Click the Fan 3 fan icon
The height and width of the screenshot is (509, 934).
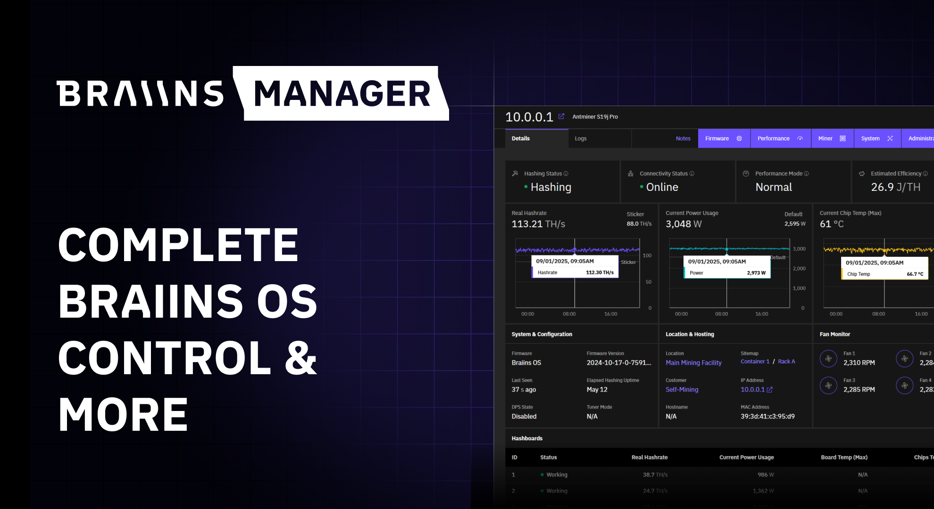click(828, 386)
